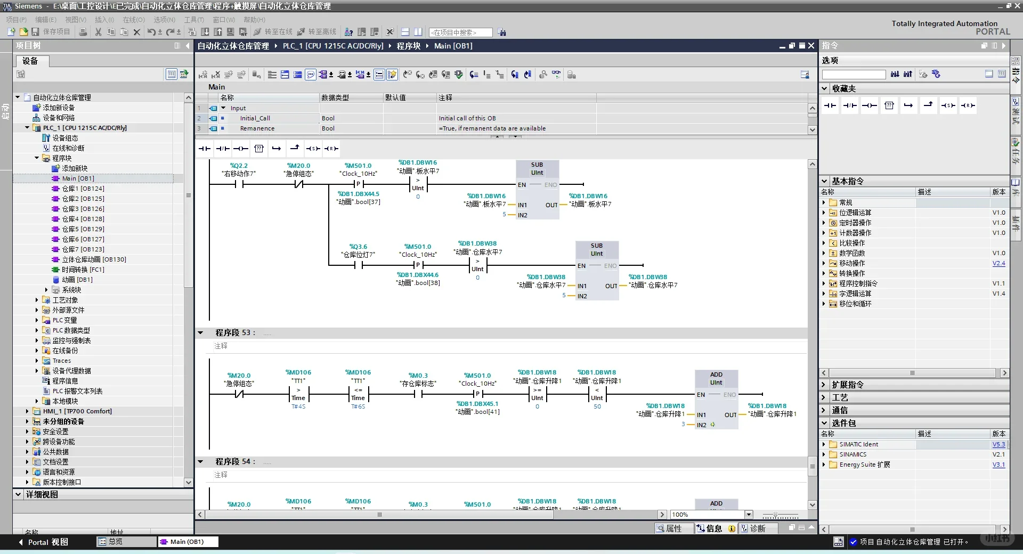Click empty box icon in instructions favorites panel
1023x554 pixels.
(x=889, y=105)
